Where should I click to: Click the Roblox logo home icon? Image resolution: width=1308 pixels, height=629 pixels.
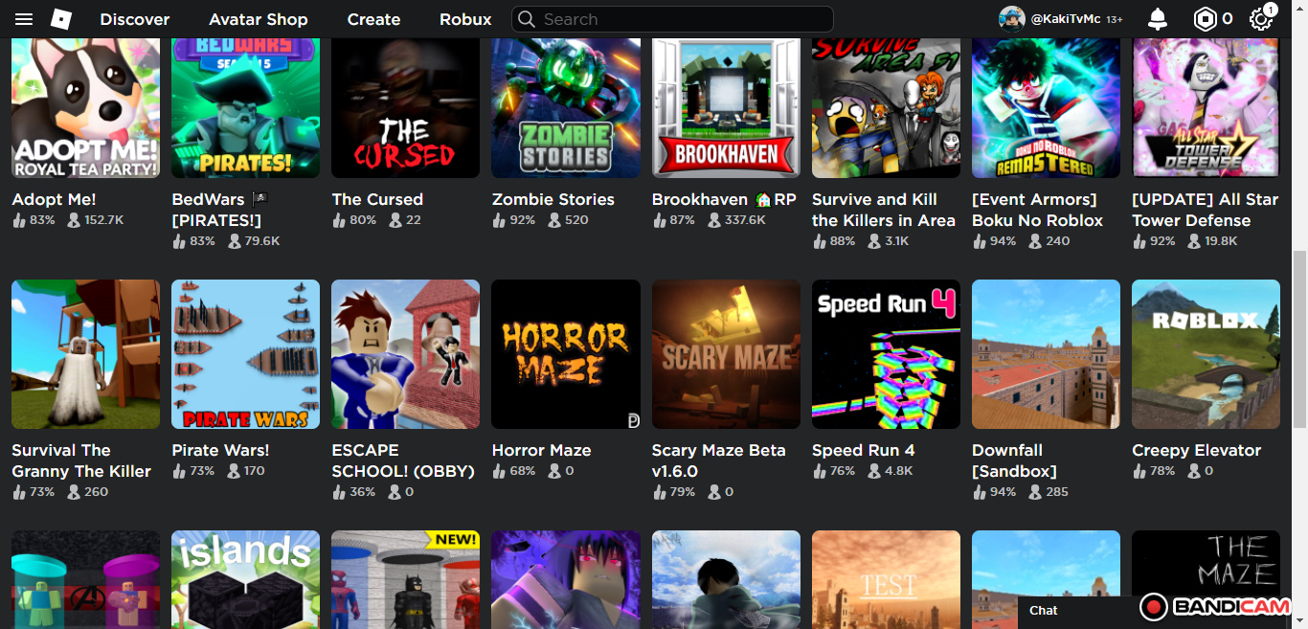[x=61, y=19]
